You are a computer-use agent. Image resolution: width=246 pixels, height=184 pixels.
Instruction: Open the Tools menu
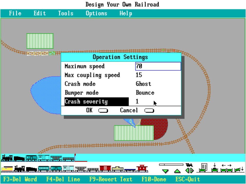point(66,13)
